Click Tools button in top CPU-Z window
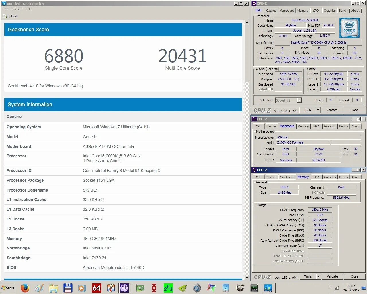Viewport: 367px width, 294px height. point(308,110)
